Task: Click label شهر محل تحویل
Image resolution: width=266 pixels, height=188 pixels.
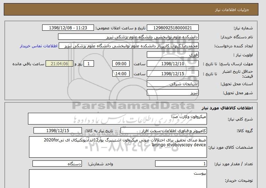Action: click(238, 93)
